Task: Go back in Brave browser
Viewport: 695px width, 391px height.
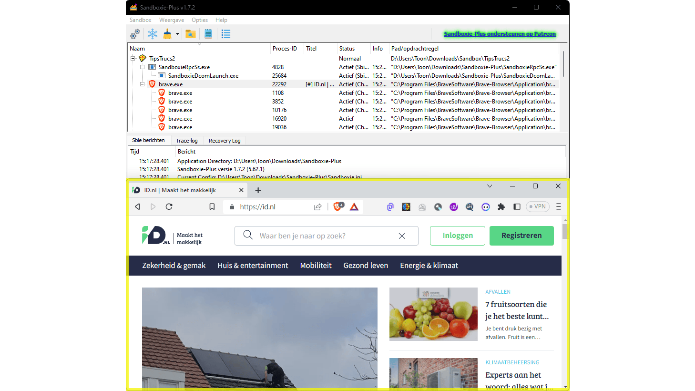Action: click(137, 206)
